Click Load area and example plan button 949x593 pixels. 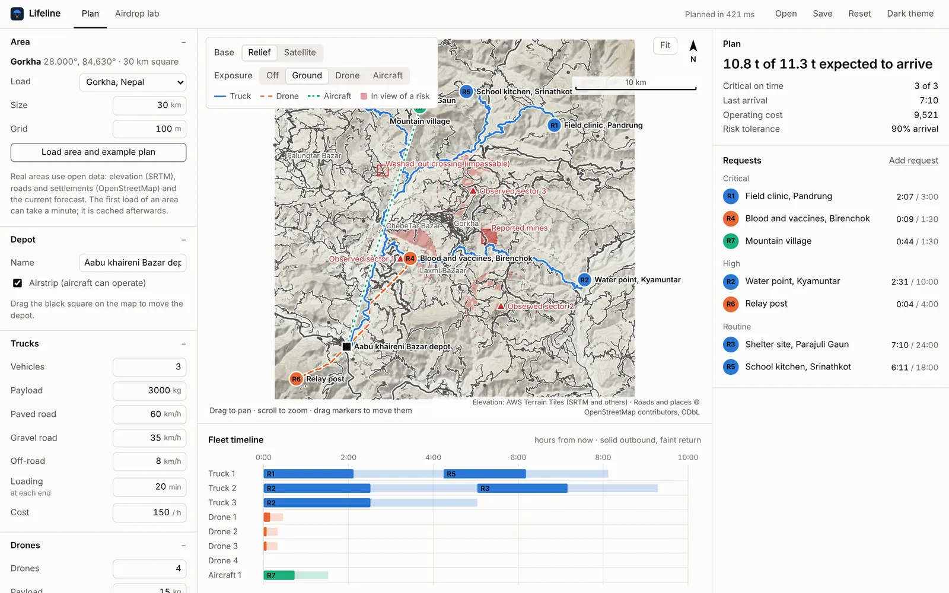pos(98,152)
